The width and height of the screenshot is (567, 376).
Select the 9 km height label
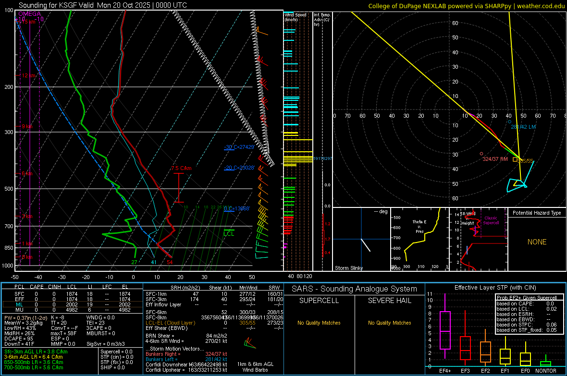(27, 127)
